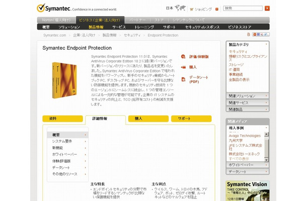Open シマンテックについて nav item

[x=189, y=20]
